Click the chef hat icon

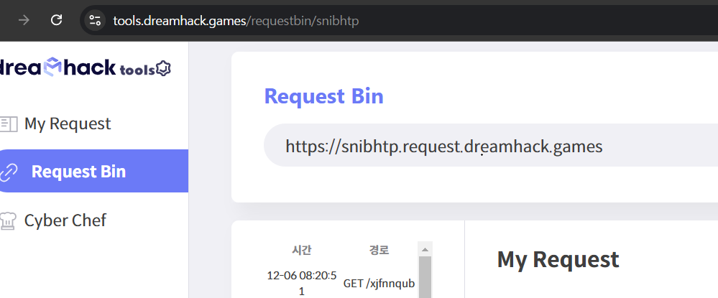8,220
